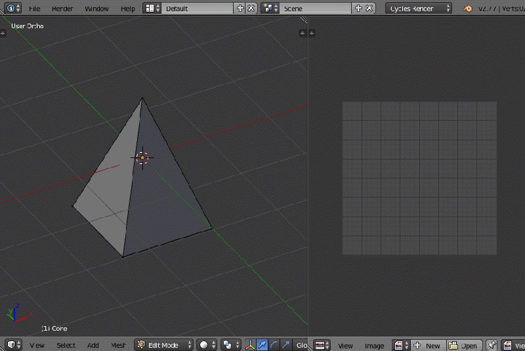
Task: Add a new screen layout
Action: tap(240, 9)
